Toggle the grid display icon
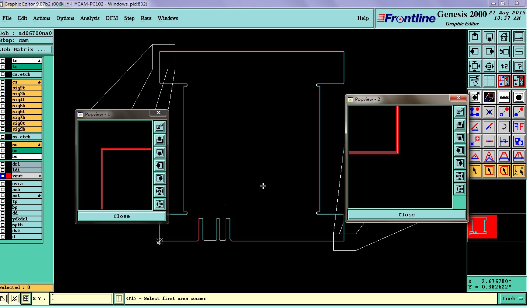 coord(489,81)
